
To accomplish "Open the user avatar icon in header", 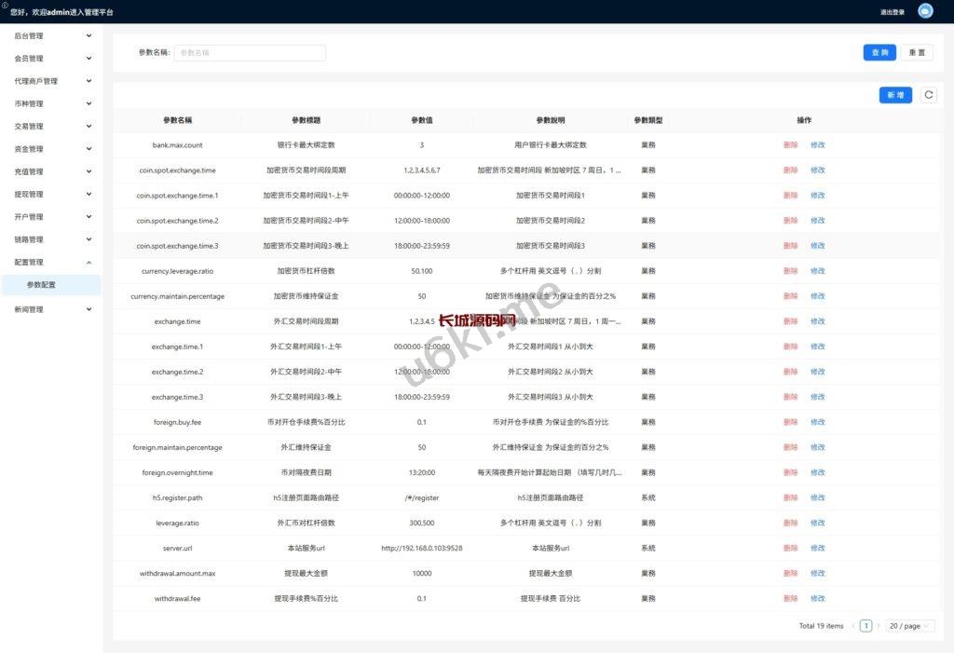I will pos(925,11).
